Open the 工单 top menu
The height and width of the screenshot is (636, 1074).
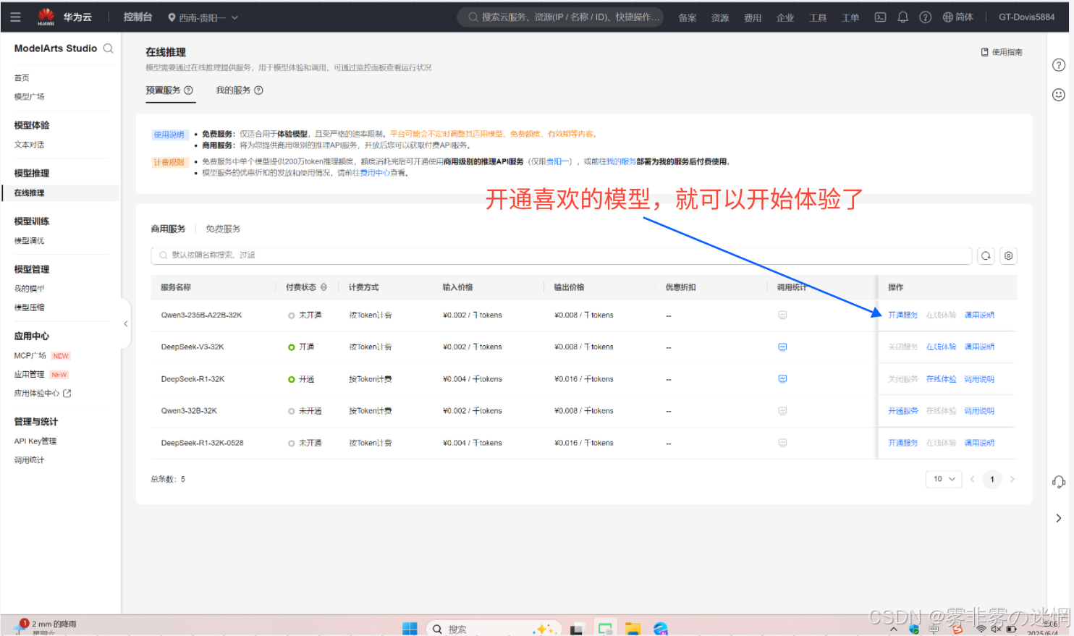pos(850,18)
